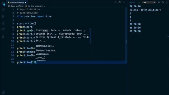Open the Testing flask view
The height and width of the screenshot is (95, 169).
[3, 36]
